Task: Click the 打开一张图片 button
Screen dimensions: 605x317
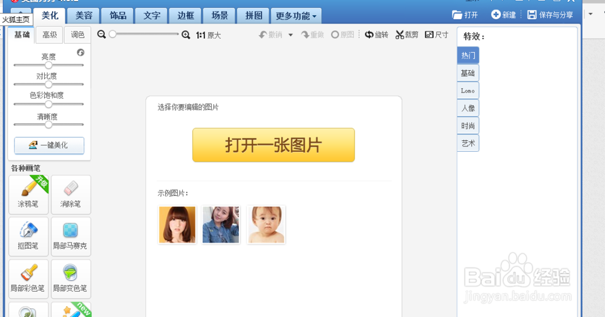Action: (273, 145)
